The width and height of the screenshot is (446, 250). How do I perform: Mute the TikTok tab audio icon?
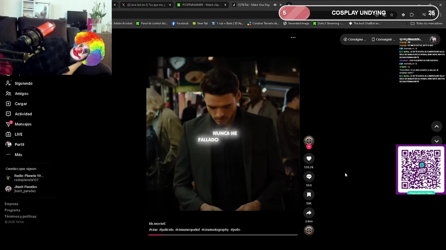[275, 5]
